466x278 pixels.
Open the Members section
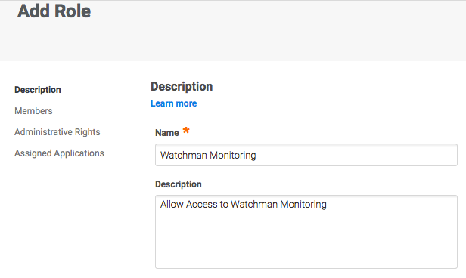pyautogui.click(x=33, y=111)
